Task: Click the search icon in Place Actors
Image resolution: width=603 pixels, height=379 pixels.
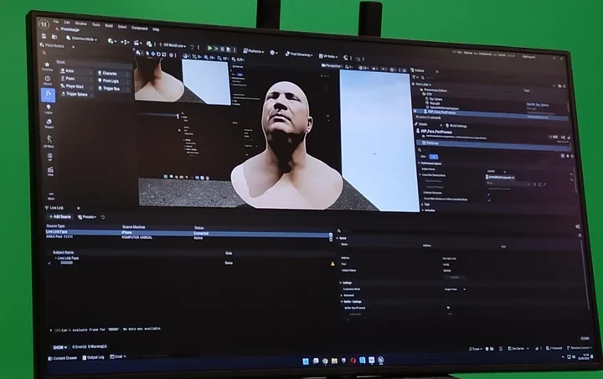Action: (x=44, y=53)
